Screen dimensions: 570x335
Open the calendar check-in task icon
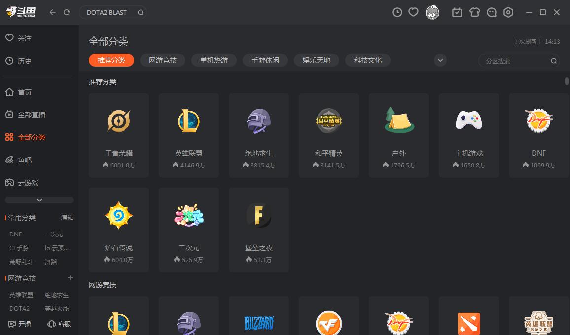coord(457,12)
